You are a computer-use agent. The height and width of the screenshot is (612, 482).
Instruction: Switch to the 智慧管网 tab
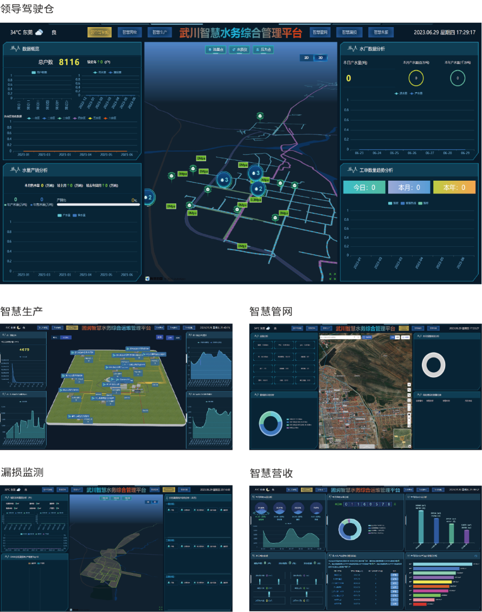[x=320, y=33]
